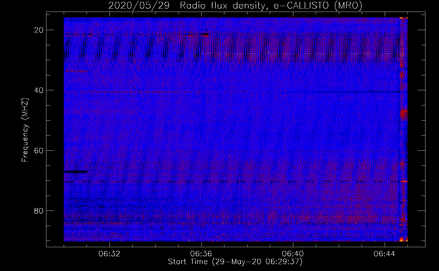439x271 pixels.
Task: Click the plot title 2020/05/29 Radio flux density
Action: point(235,6)
